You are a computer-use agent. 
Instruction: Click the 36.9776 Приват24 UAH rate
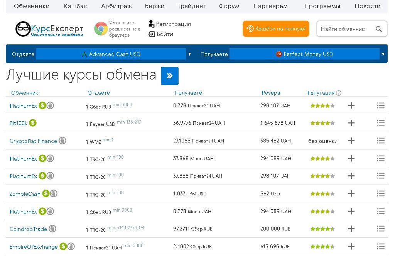point(199,123)
